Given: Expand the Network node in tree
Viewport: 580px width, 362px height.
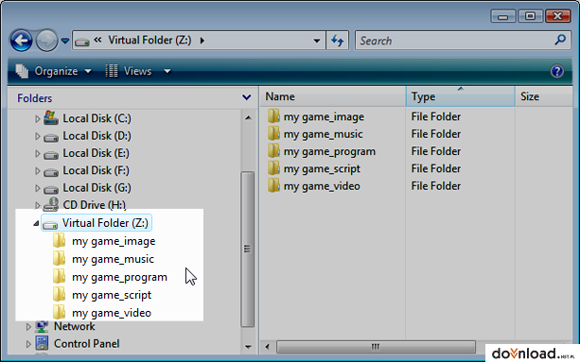Looking at the screenshot, I should pos(28,326).
